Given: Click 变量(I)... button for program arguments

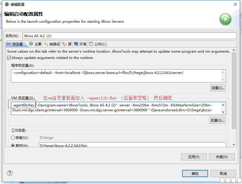Looking at the screenshot, I should pos(218,88).
